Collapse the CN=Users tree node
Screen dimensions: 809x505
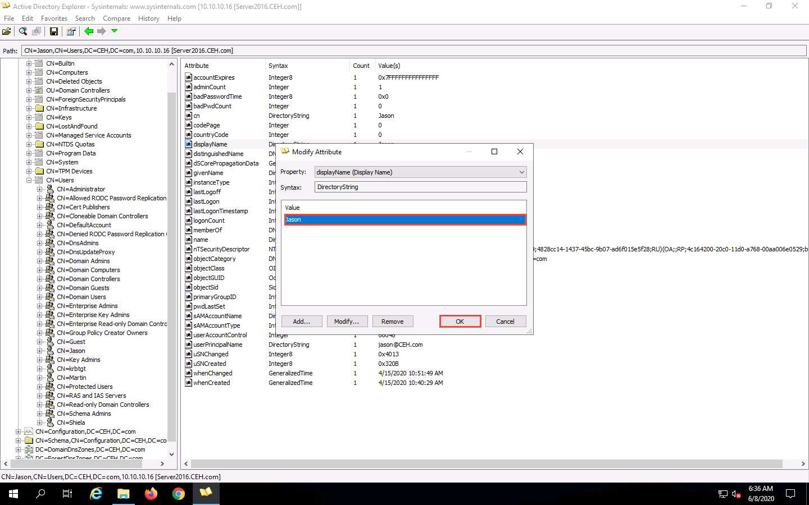pyautogui.click(x=29, y=180)
